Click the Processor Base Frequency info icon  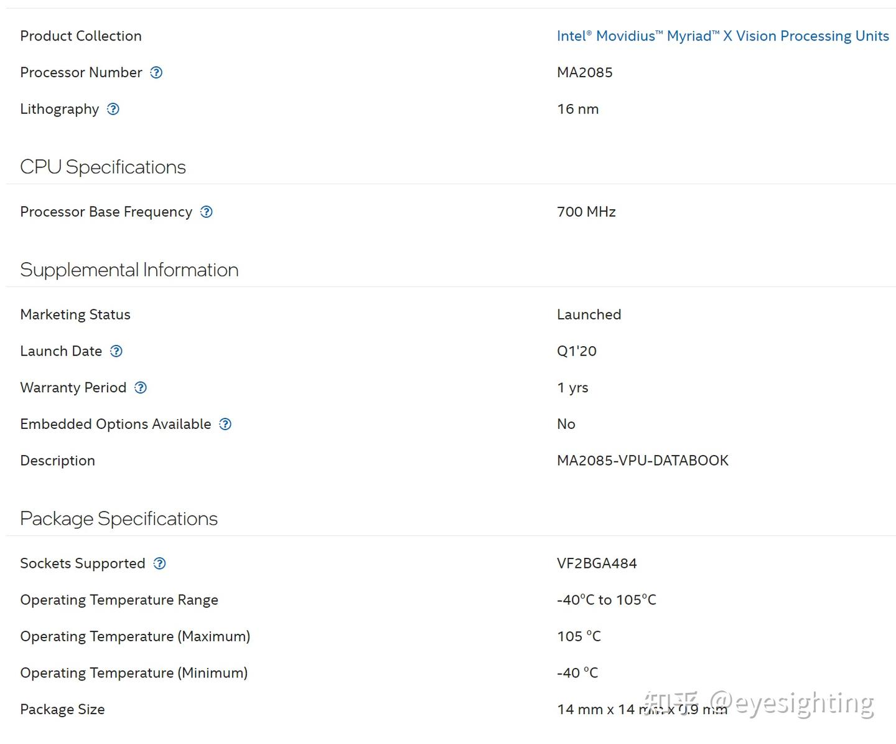coord(207,212)
